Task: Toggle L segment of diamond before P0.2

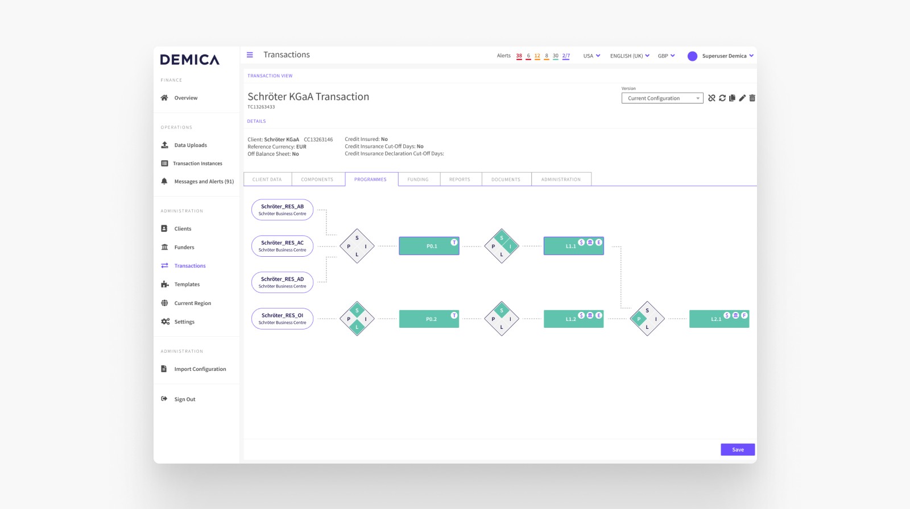Action: click(x=357, y=327)
